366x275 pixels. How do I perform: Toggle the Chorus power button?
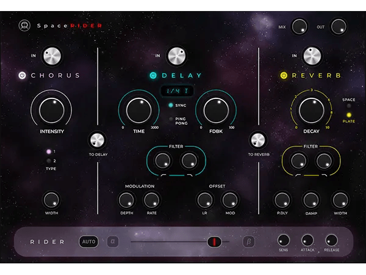tap(22, 75)
